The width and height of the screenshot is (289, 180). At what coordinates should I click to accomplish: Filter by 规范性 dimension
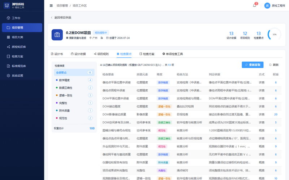click(74, 118)
